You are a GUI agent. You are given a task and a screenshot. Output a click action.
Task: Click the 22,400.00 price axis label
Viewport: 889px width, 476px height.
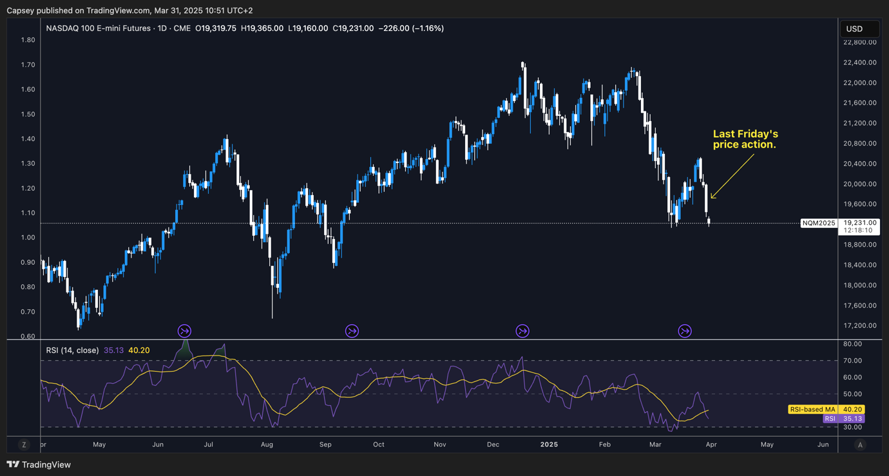(859, 62)
